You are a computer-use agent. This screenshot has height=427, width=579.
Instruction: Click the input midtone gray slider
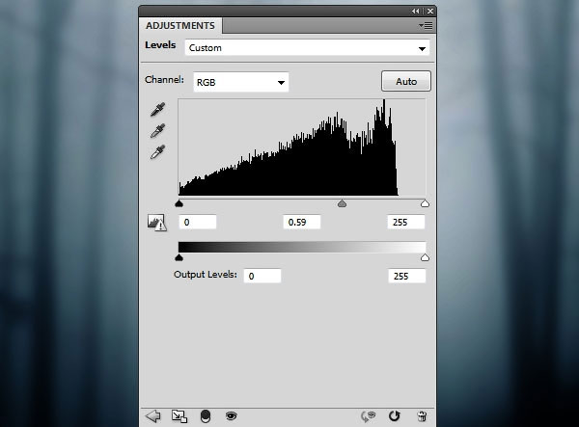tap(342, 203)
